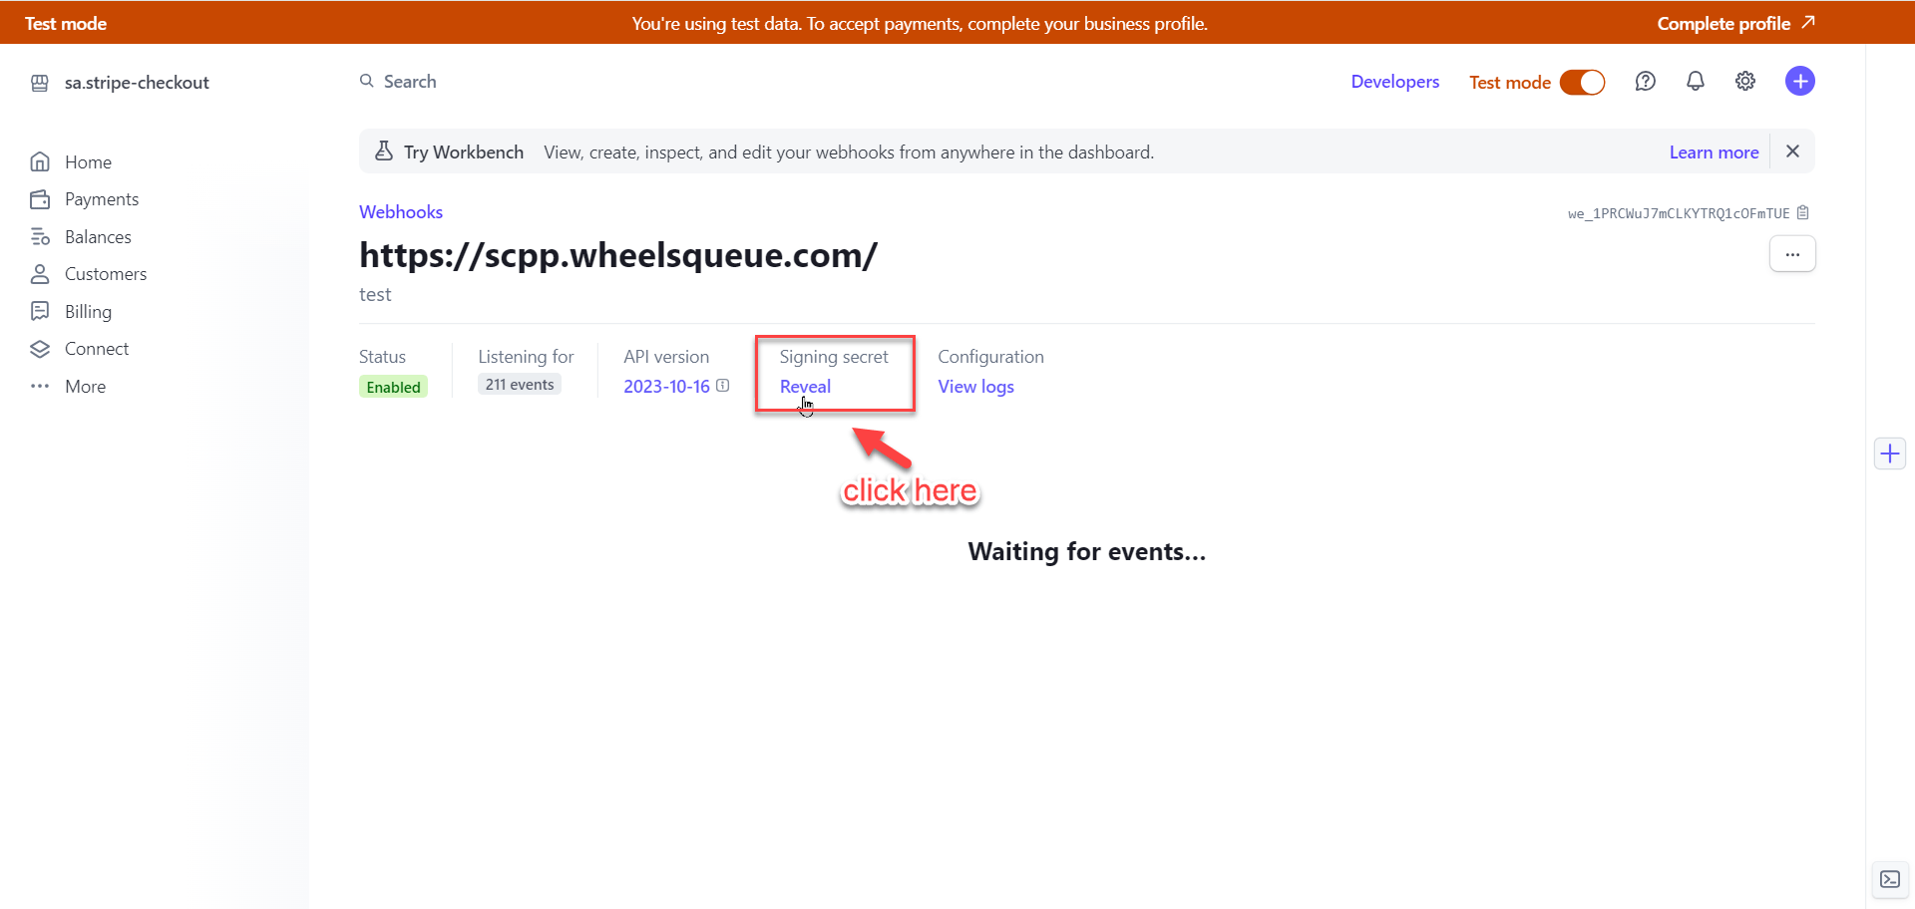Click the purple plus create button

tap(1799, 82)
